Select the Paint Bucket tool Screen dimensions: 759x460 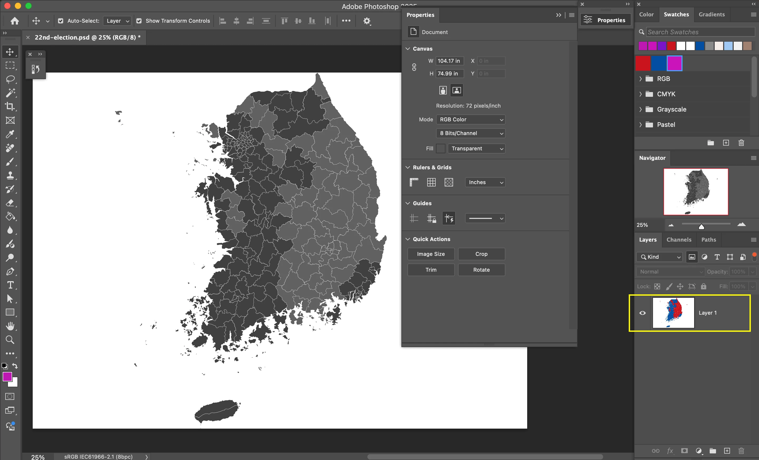pyautogui.click(x=10, y=216)
